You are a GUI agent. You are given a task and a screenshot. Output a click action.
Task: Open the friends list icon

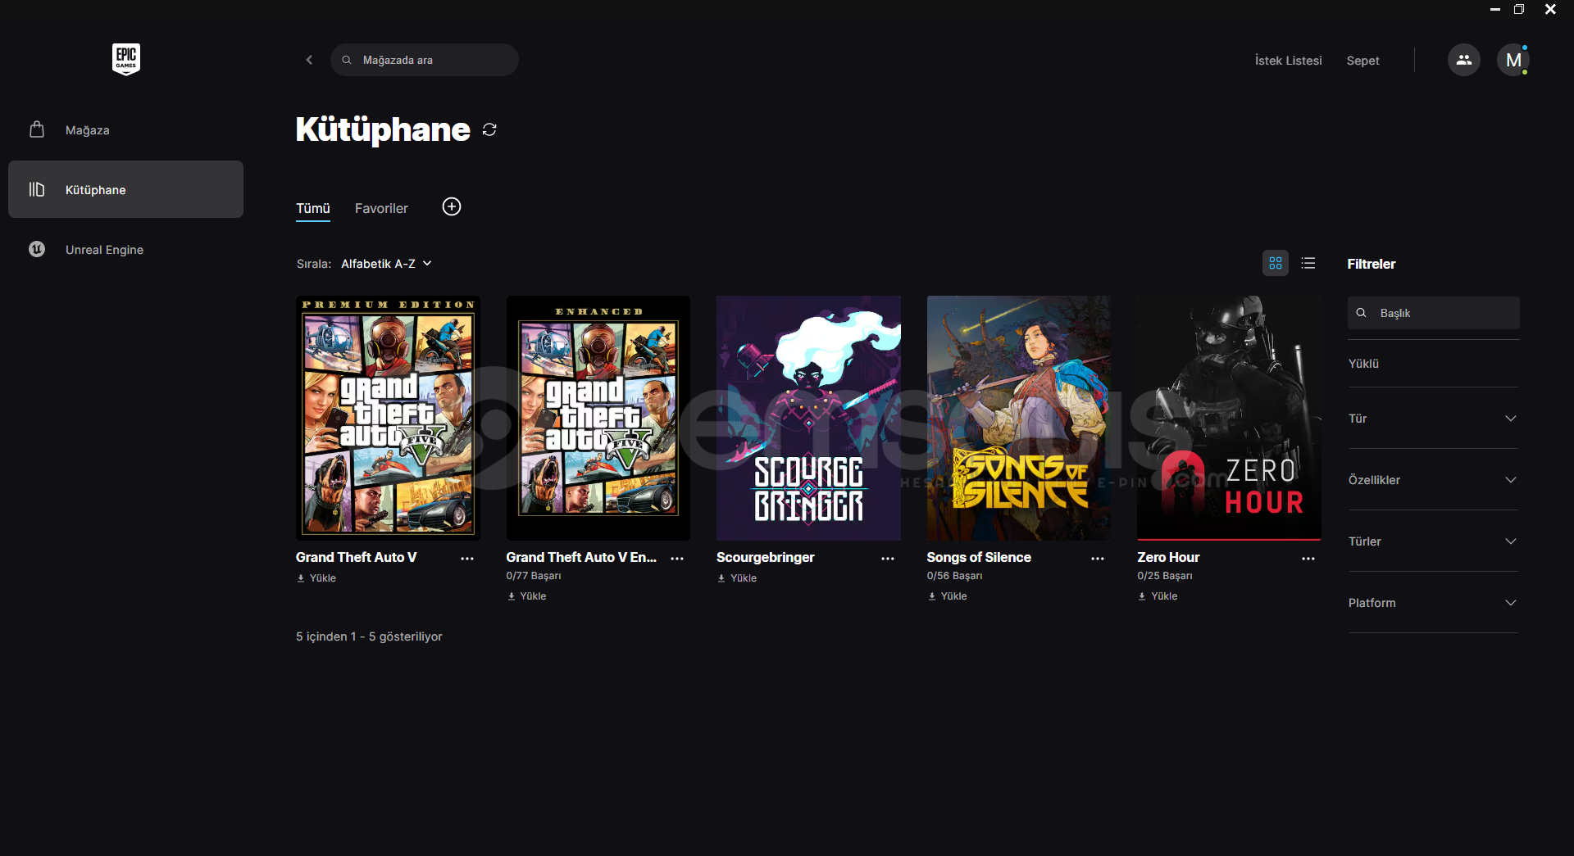click(1464, 60)
